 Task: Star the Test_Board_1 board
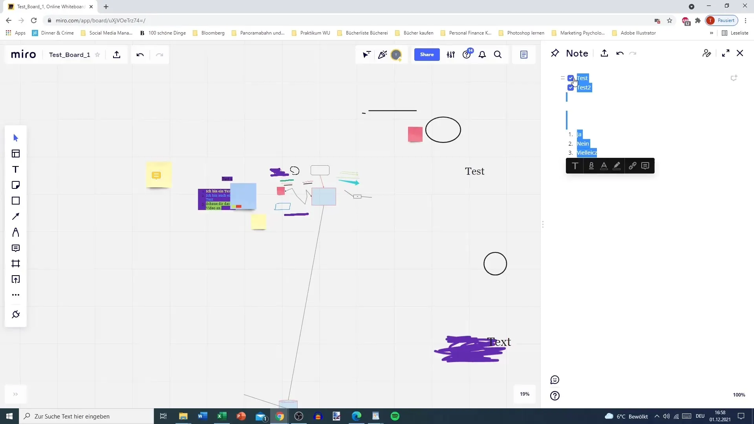[97, 55]
